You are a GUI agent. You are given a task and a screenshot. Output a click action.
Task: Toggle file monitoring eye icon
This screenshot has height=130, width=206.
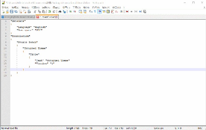pos(121,12)
